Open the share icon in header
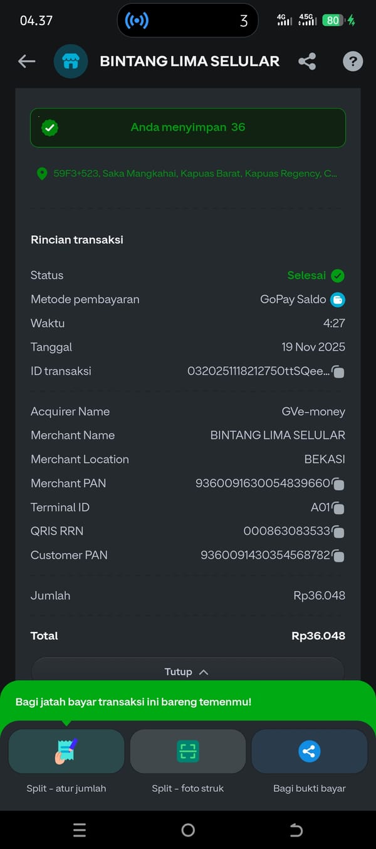This screenshot has height=849, width=376. 307,61
